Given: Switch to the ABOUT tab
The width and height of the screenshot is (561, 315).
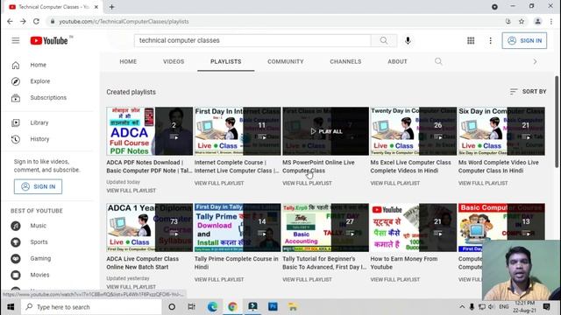Looking at the screenshot, I should pos(397,61).
